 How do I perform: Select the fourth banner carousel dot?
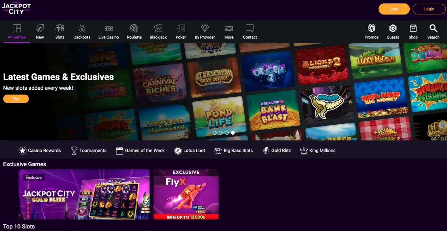(233, 132)
